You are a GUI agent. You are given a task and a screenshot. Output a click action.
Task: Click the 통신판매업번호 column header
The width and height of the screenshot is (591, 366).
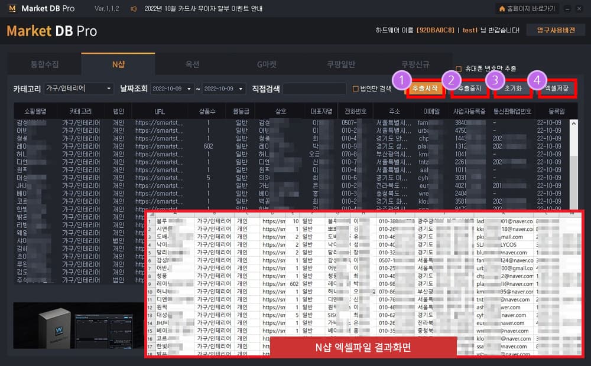(x=512, y=112)
